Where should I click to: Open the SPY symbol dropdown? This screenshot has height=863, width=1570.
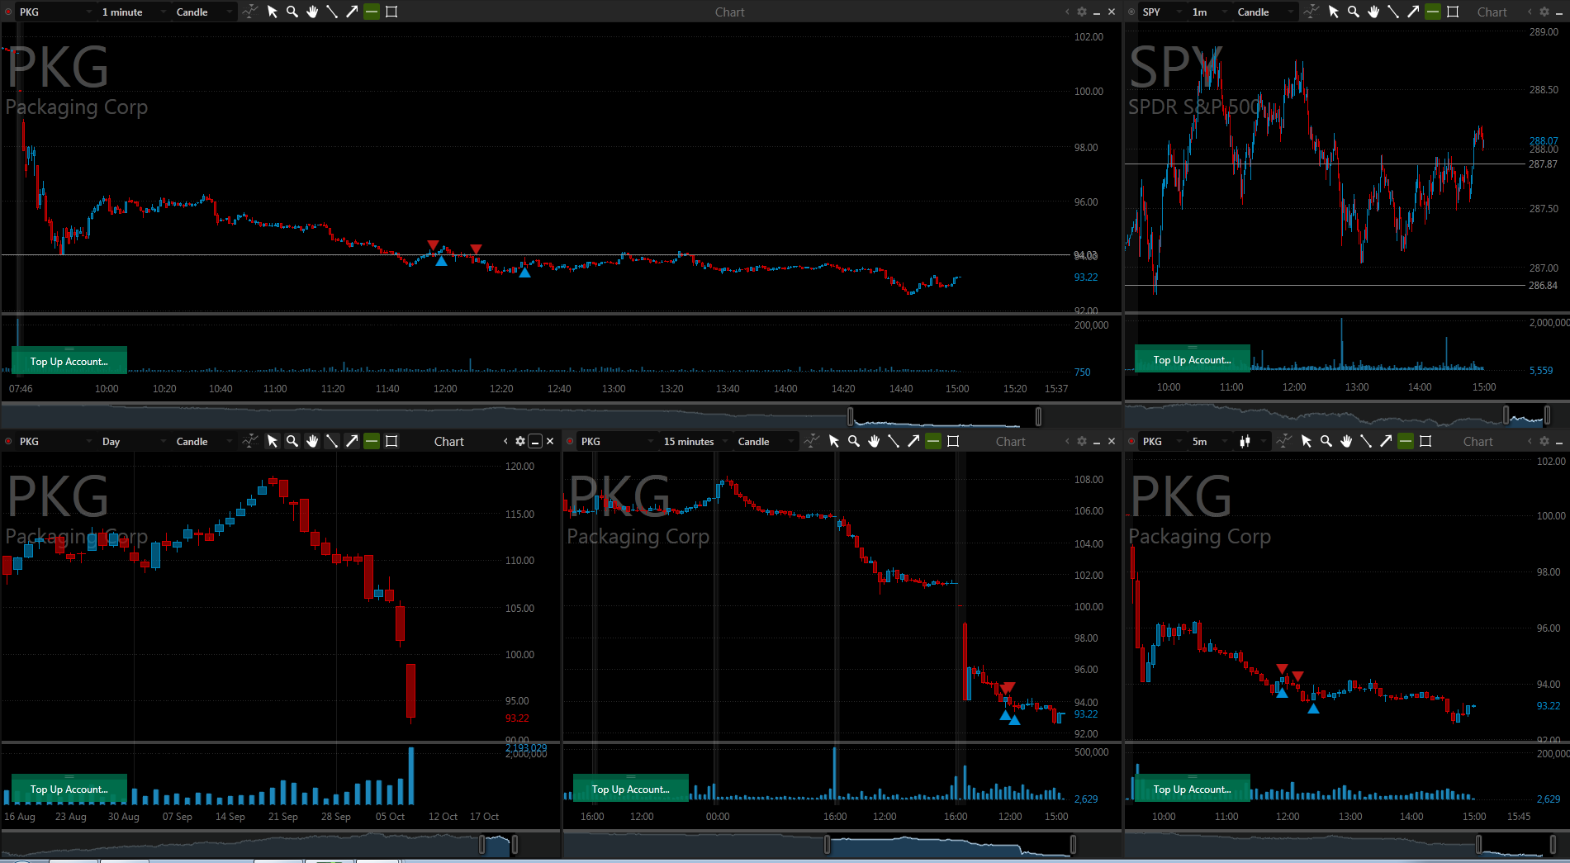click(x=1163, y=12)
